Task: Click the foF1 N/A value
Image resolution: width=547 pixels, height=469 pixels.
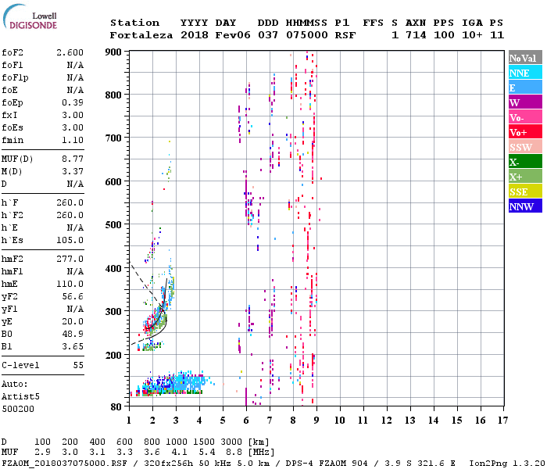Action: 75,65
